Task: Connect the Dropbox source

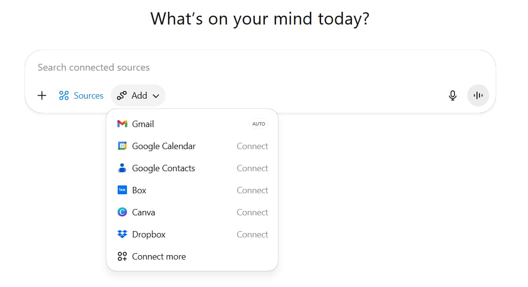Action: click(x=252, y=235)
